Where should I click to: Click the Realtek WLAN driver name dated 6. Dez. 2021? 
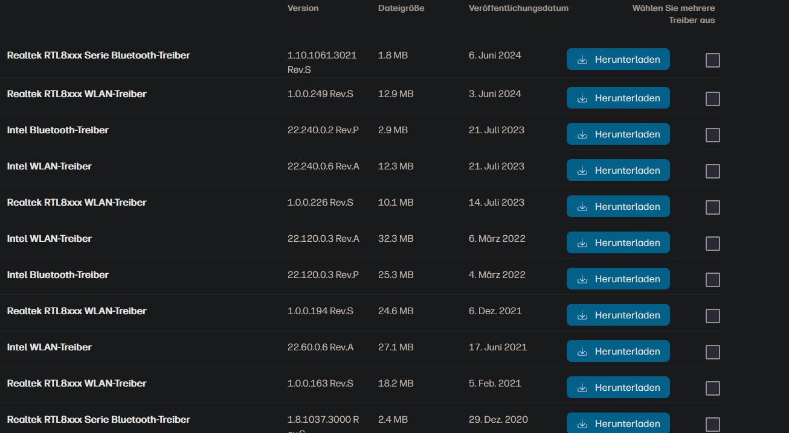click(x=77, y=311)
